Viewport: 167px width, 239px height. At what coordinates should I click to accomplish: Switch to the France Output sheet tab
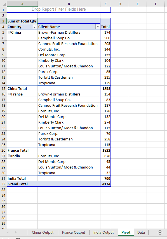pyautogui.click(x=74, y=233)
